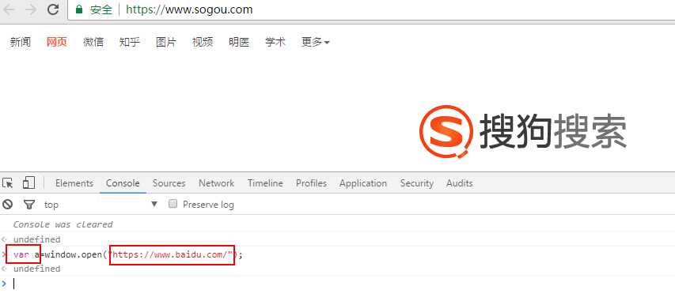Image resolution: width=675 pixels, height=301 pixels.
Task: Open the Sources tab
Action: pyautogui.click(x=169, y=183)
